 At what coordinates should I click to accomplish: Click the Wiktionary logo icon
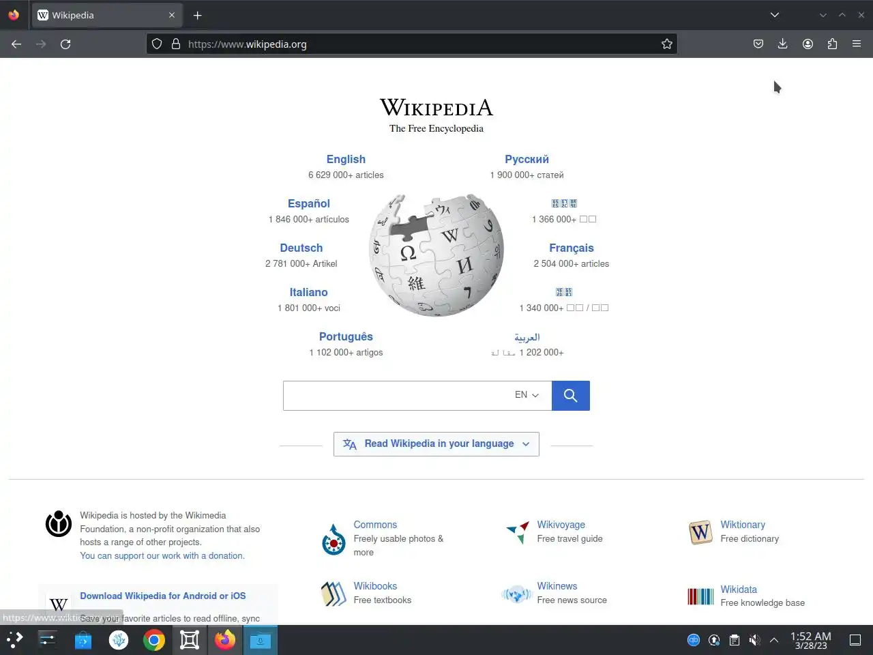coord(700,532)
